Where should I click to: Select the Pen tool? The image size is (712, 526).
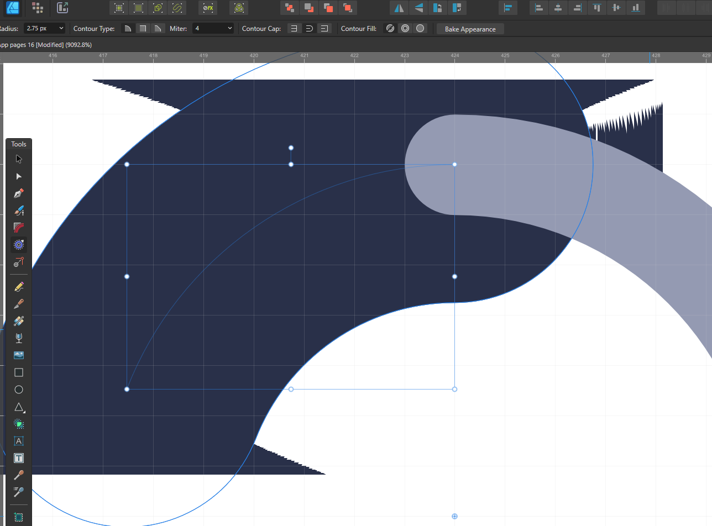click(x=19, y=193)
